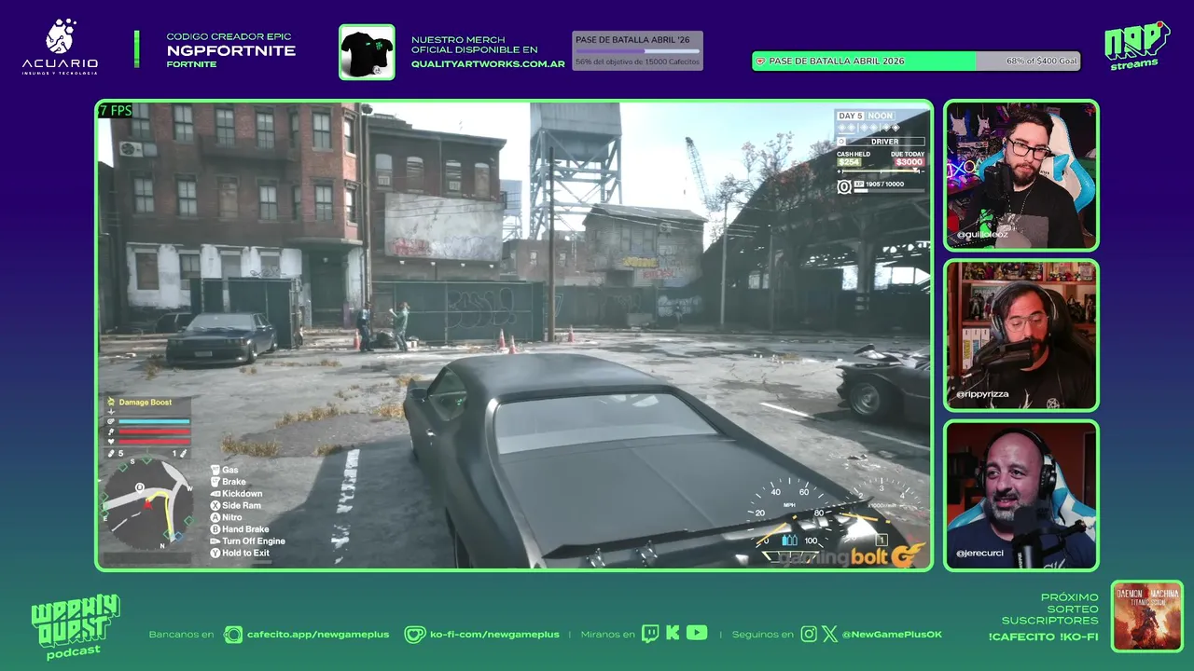The image size is (1194, 671).
Task: Click the Instagram icon in the footer
Action: coord(809,635)
